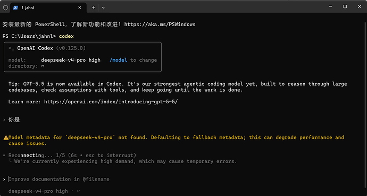This screenshot has width=367, height=196.
Task: Click the /model command text
Action: (x=118, y=60)
